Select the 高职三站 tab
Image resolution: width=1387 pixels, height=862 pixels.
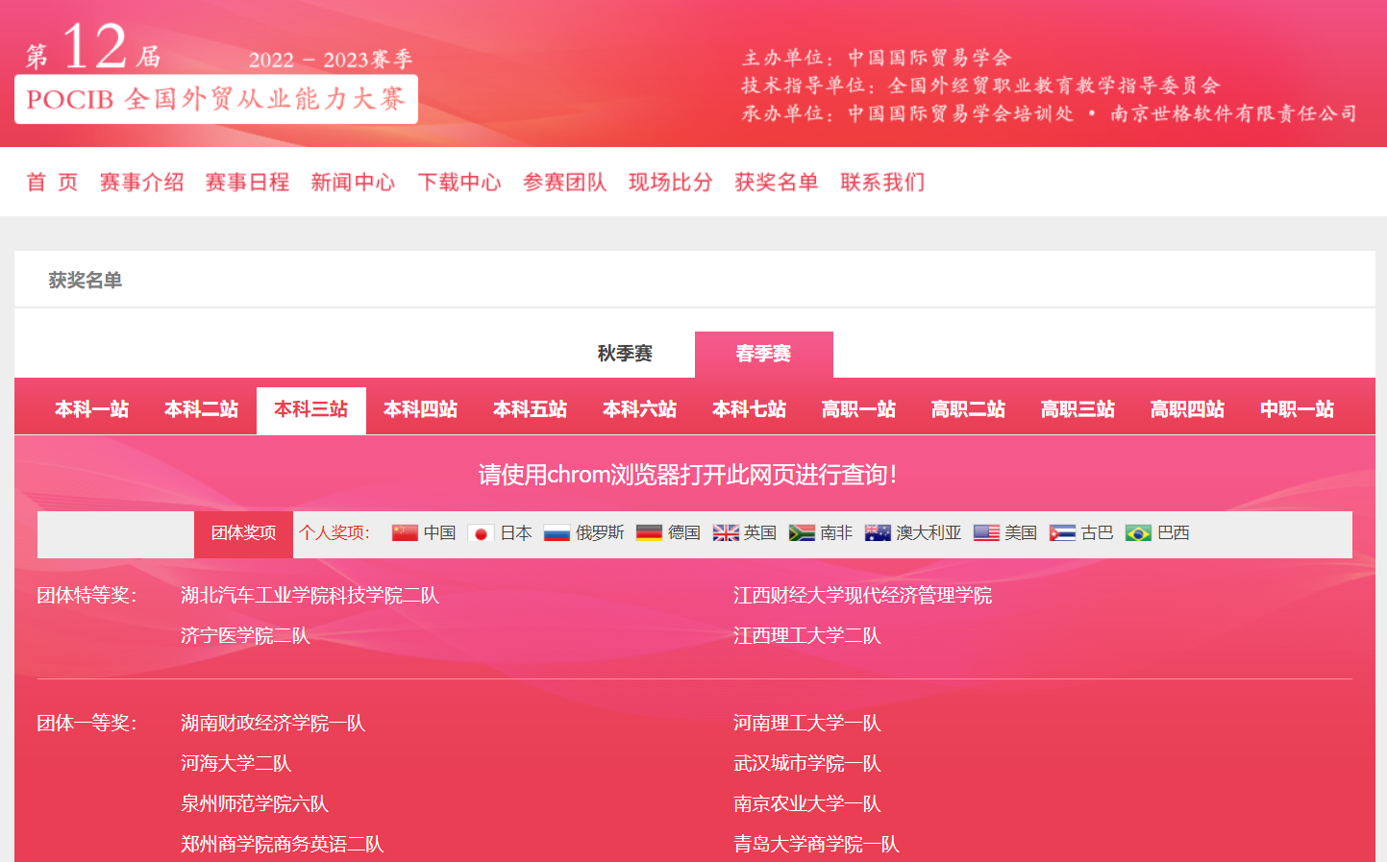point(1078,409)
